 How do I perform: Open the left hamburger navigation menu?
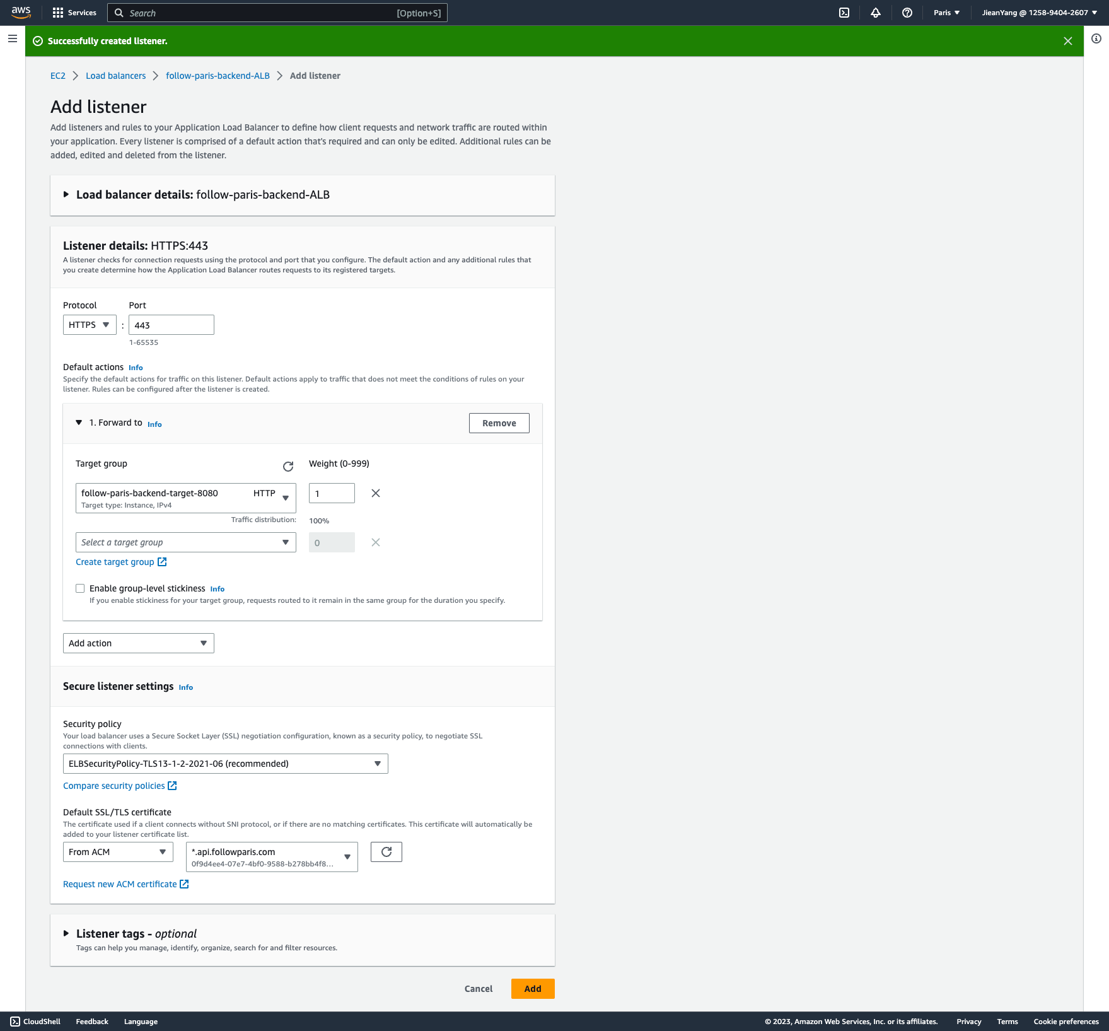click(13, 38)
